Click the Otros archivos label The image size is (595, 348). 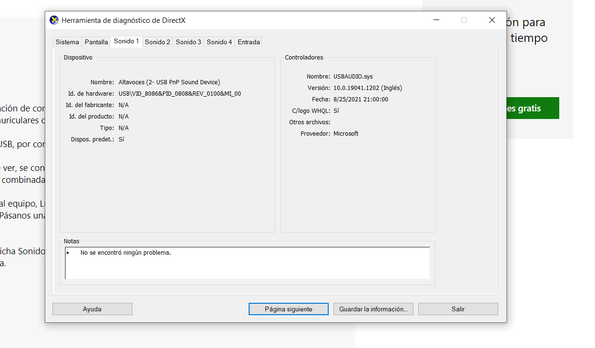310,122
